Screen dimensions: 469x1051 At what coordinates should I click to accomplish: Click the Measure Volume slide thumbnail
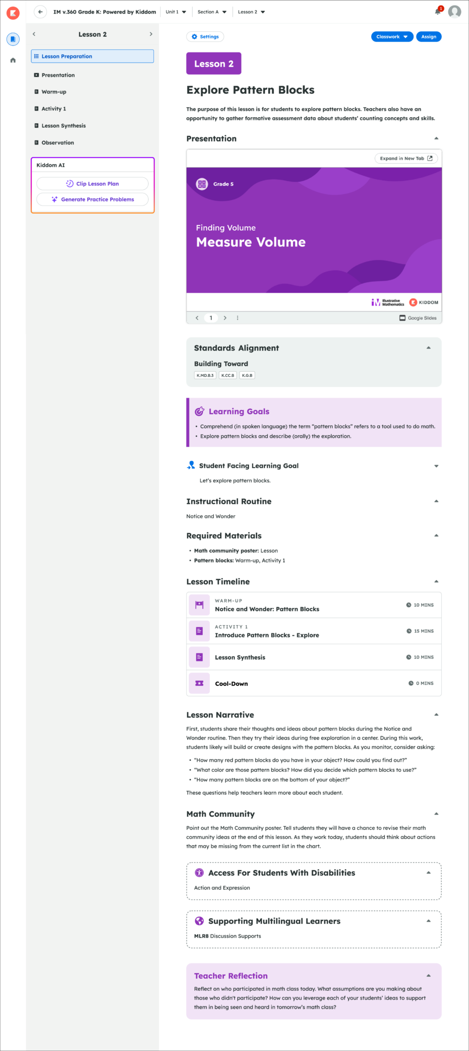click(x=314, y=230)
